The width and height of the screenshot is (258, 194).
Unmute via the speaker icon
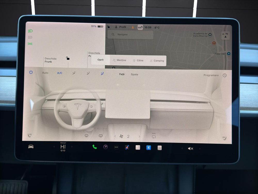click(190, 148)
